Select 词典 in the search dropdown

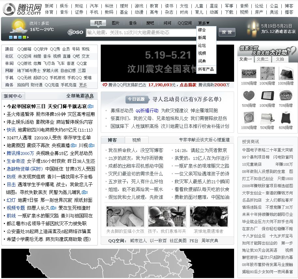[202, 61]
